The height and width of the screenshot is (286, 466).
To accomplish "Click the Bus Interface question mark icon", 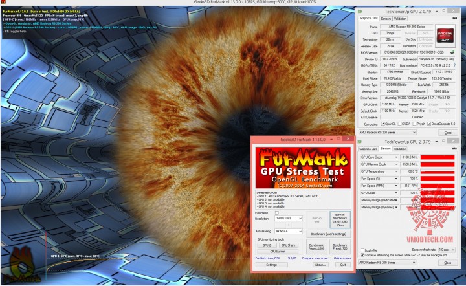I will [454, 65].
